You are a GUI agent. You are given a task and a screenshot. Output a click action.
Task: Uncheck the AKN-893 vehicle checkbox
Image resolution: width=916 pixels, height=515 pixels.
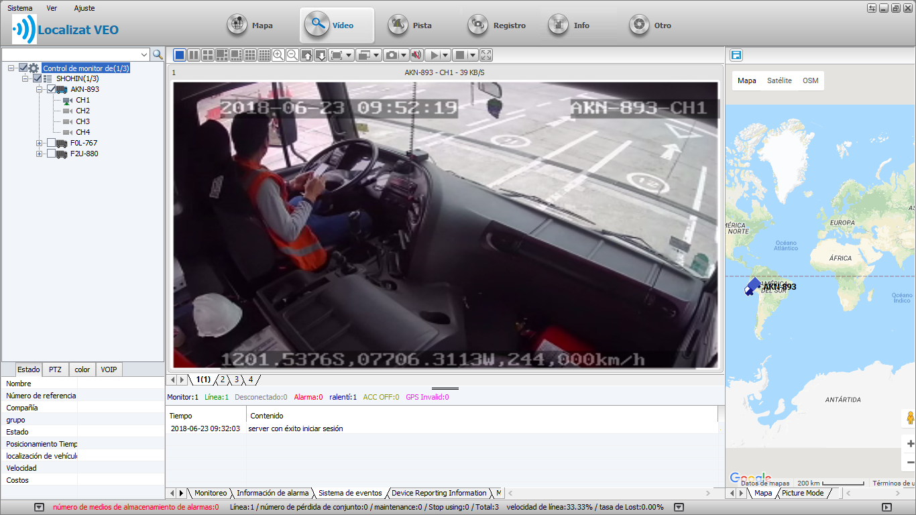pyautogui.click(x=52, y=89)
